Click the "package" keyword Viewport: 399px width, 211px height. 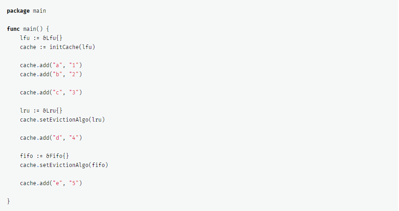tap(18, 10)
